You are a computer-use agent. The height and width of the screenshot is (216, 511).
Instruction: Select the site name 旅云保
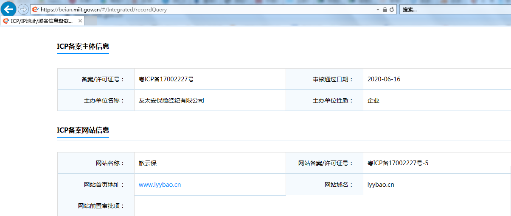click(148, 163)
